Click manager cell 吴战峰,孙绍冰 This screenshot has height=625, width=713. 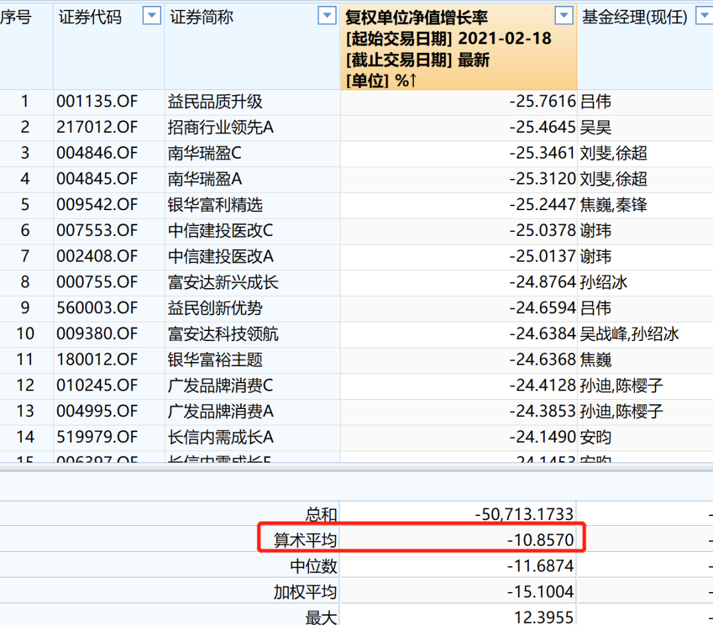tap(629, 334)
